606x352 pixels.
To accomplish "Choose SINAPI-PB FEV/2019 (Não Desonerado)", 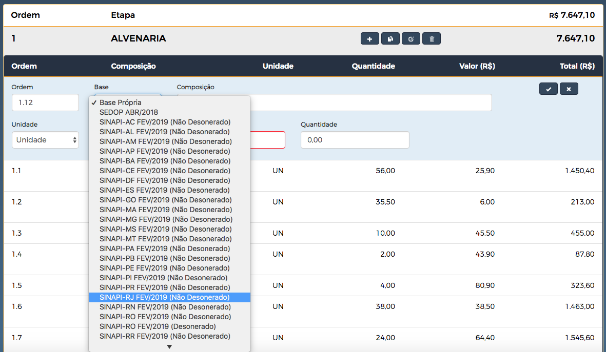I will pos(170,258).
